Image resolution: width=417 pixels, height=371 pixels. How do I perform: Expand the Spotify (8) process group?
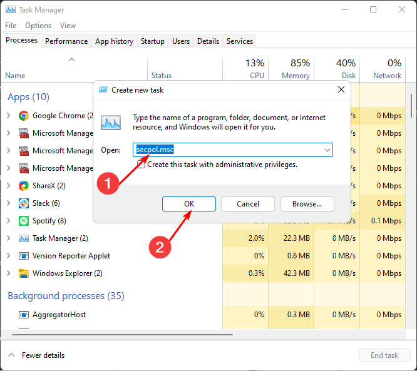pos(9,221)
